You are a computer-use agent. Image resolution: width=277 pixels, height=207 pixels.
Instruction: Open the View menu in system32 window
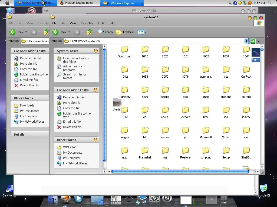[x=73, y=23]
